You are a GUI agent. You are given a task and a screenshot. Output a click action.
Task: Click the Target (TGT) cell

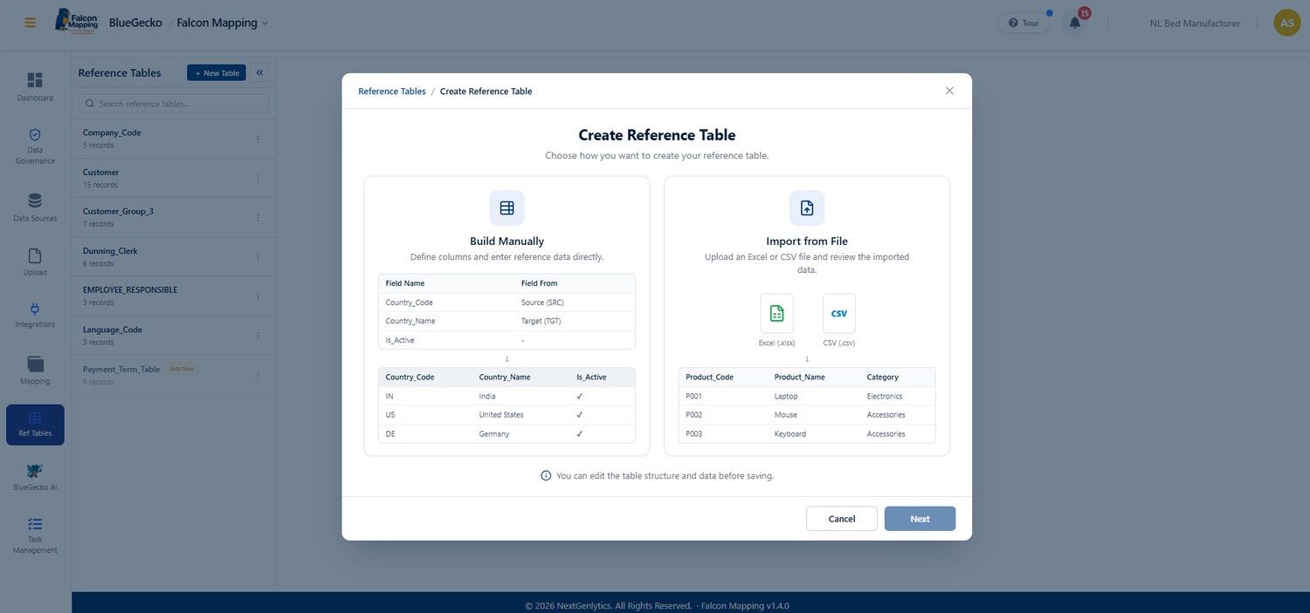pyautogui.click(x=542, y=321)
